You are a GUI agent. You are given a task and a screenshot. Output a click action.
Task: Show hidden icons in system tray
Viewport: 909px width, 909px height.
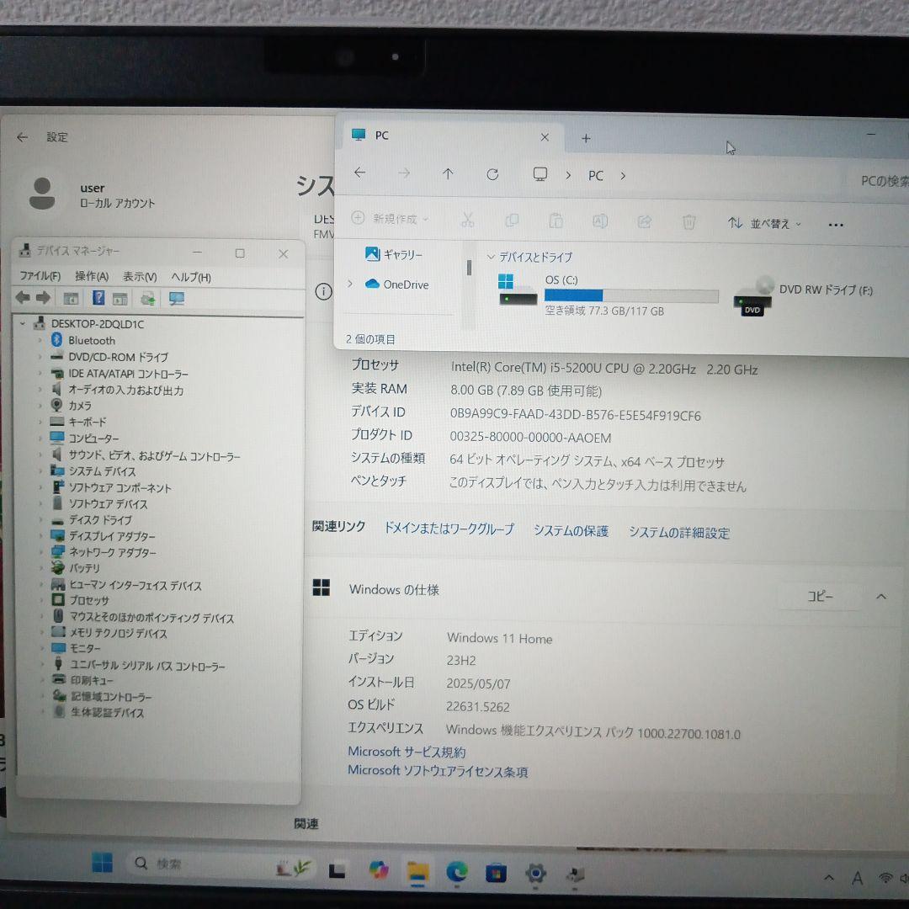[x=828, y=878]
